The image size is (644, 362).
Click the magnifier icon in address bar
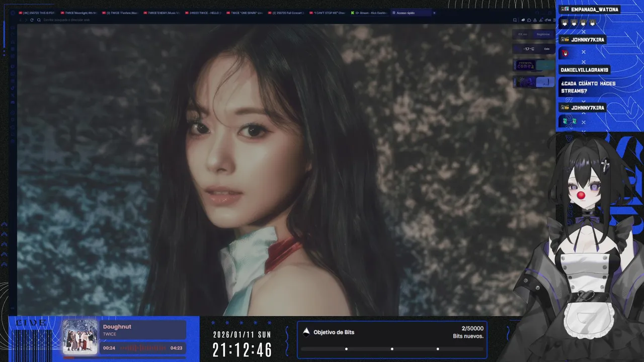pyautogui.click(x=40, y=20)
